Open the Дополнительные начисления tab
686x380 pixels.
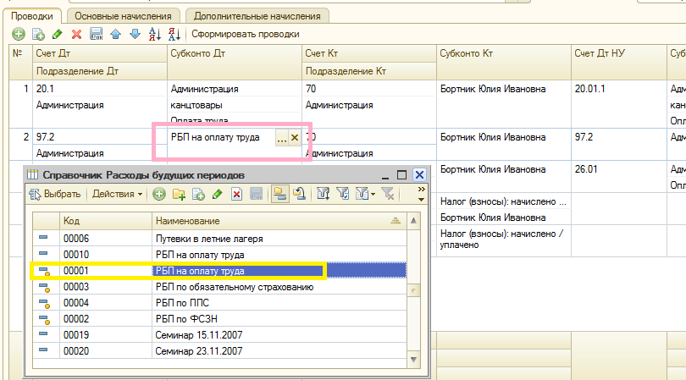tap(257, 15)
